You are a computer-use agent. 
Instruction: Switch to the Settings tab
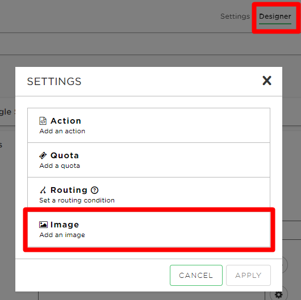point(235,16)
